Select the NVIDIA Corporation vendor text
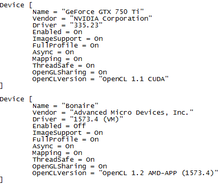Viewport: 220px width, 187px height. click(x=111, y=19)
